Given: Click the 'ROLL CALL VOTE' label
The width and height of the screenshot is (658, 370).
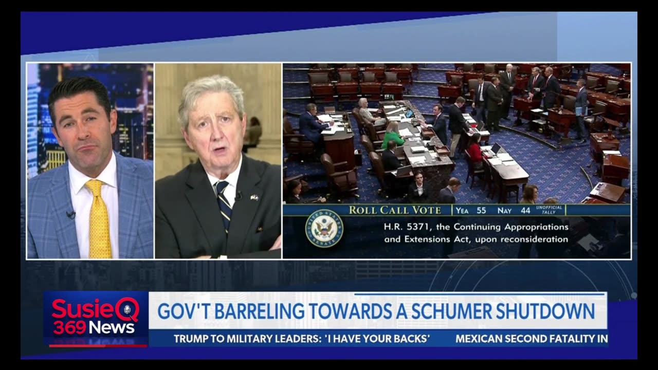Looking at the screenshot, I should click(x=395, y=210).
